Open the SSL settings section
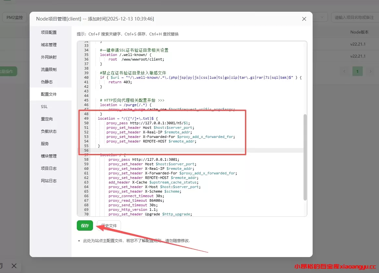 44,106
